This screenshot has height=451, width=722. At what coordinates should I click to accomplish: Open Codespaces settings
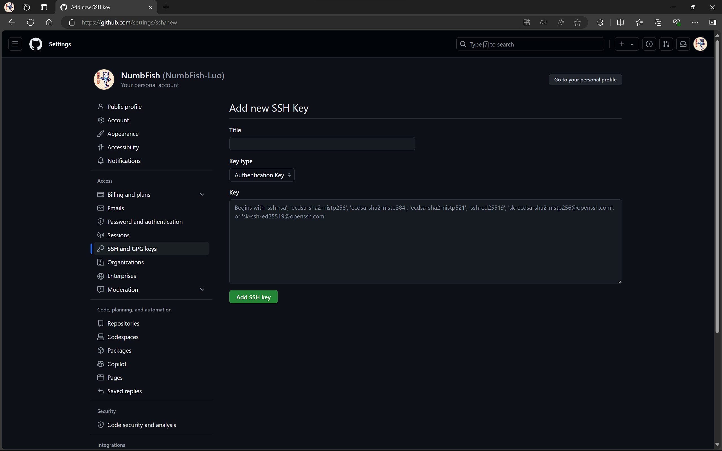click(151, 337)
